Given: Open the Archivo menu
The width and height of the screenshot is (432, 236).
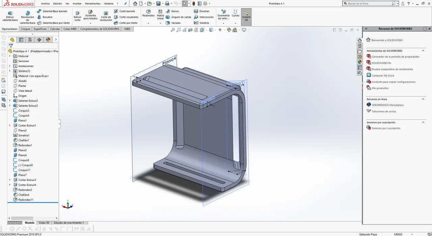Looking at the screenshot, I should (45, 3).
